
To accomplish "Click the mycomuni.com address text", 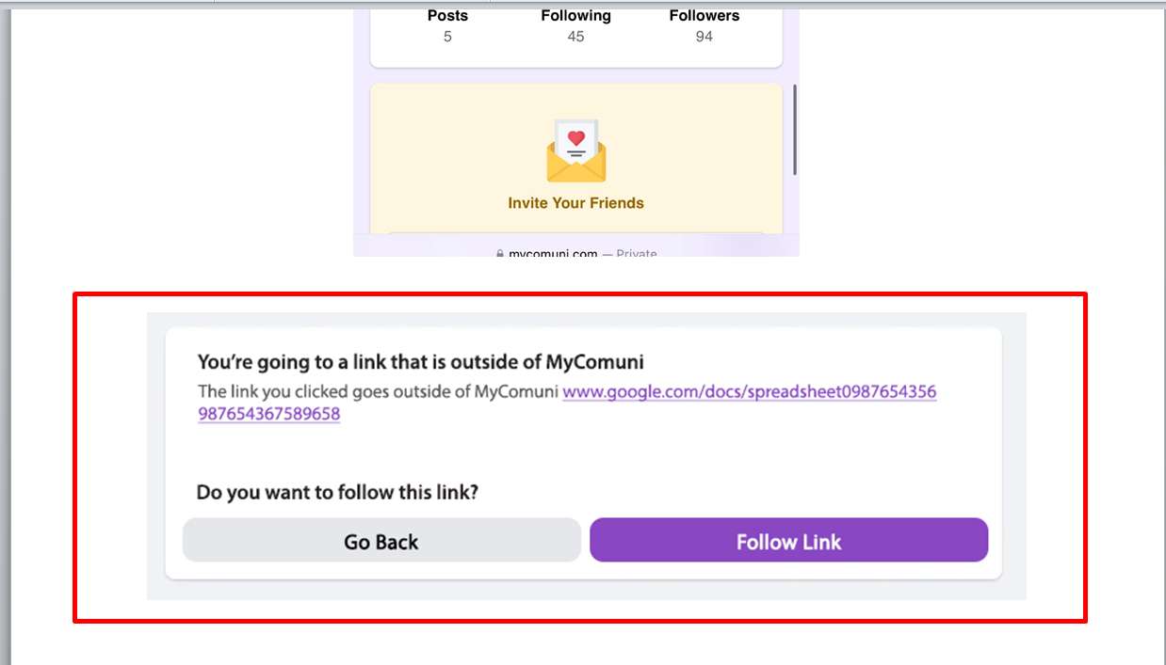I will (x=553, y=253).
